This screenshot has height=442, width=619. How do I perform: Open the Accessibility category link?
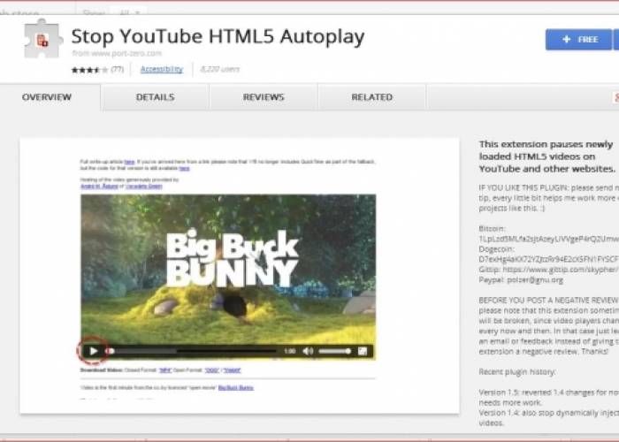pyautogui.click(x=162, y=70)
